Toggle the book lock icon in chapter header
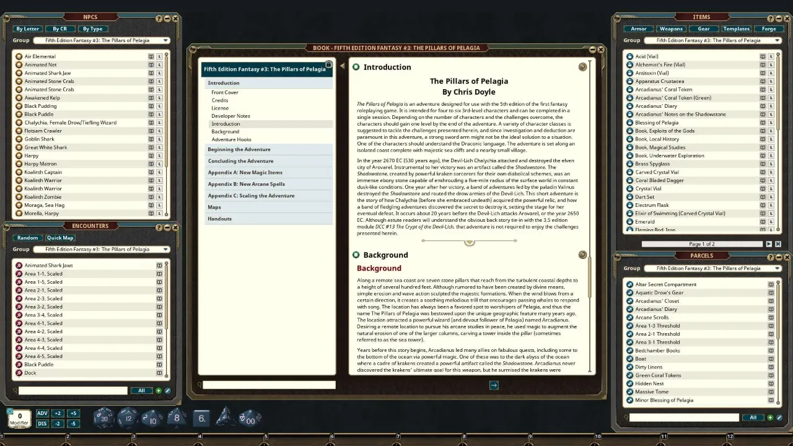Image resolution: width=793 pixels, height=446 pixels. (x=328, y=65)
